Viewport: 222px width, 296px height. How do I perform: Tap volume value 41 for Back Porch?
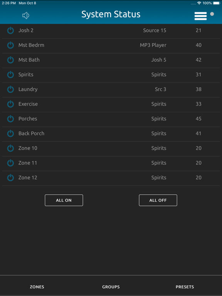pyautogui.click(x=198, y=133)
